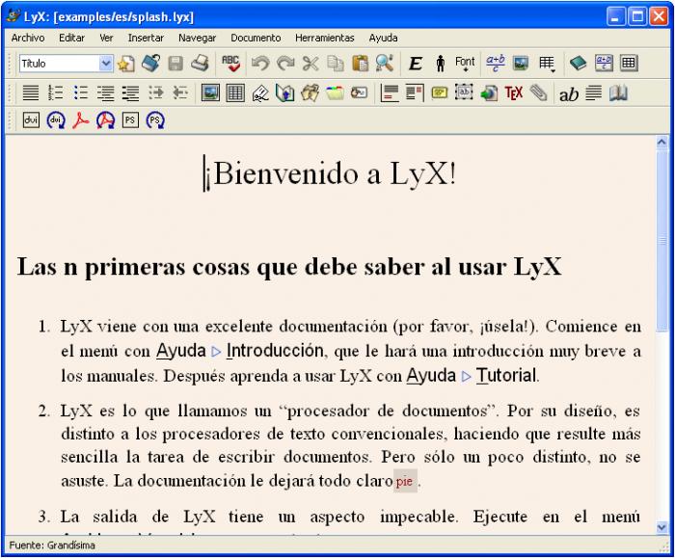Toggle the outline green book icon
Viewport: 675px width, 558px height.
(x=578, y=64)
